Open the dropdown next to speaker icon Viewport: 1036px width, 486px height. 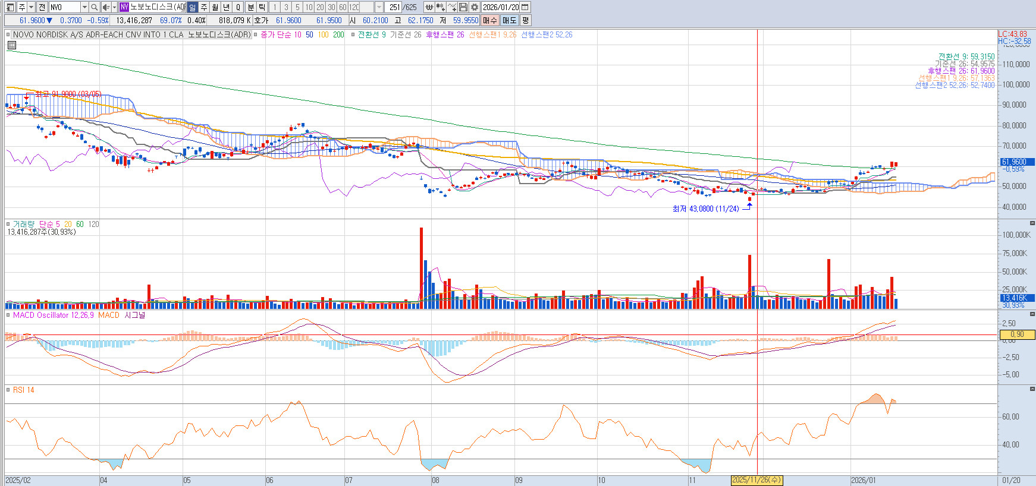[114, 7]
